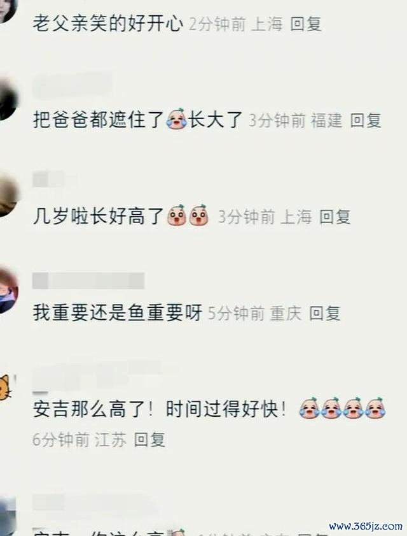Image resolution: width=407 pixels, height=536 pixels.
Task: Click 回复 under the 江苏 comment
Action: [x=149, y=440]
